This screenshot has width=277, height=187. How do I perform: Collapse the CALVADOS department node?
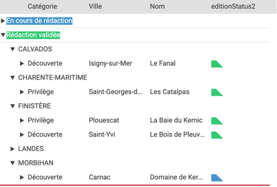tap(13, 49)
